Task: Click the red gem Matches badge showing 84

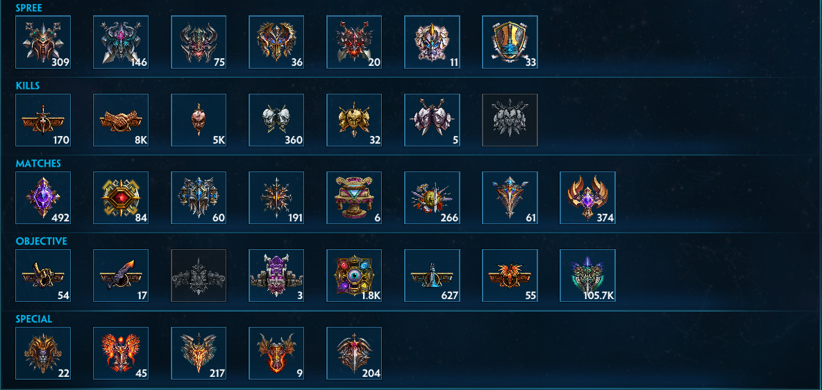Action: coord(121,198)
